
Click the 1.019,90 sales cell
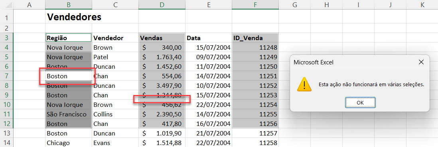click(x=162, y=133)
